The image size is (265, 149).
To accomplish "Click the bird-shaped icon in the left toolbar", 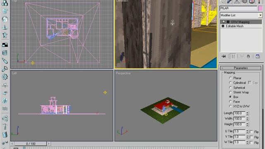I will (x=5, y=93).
